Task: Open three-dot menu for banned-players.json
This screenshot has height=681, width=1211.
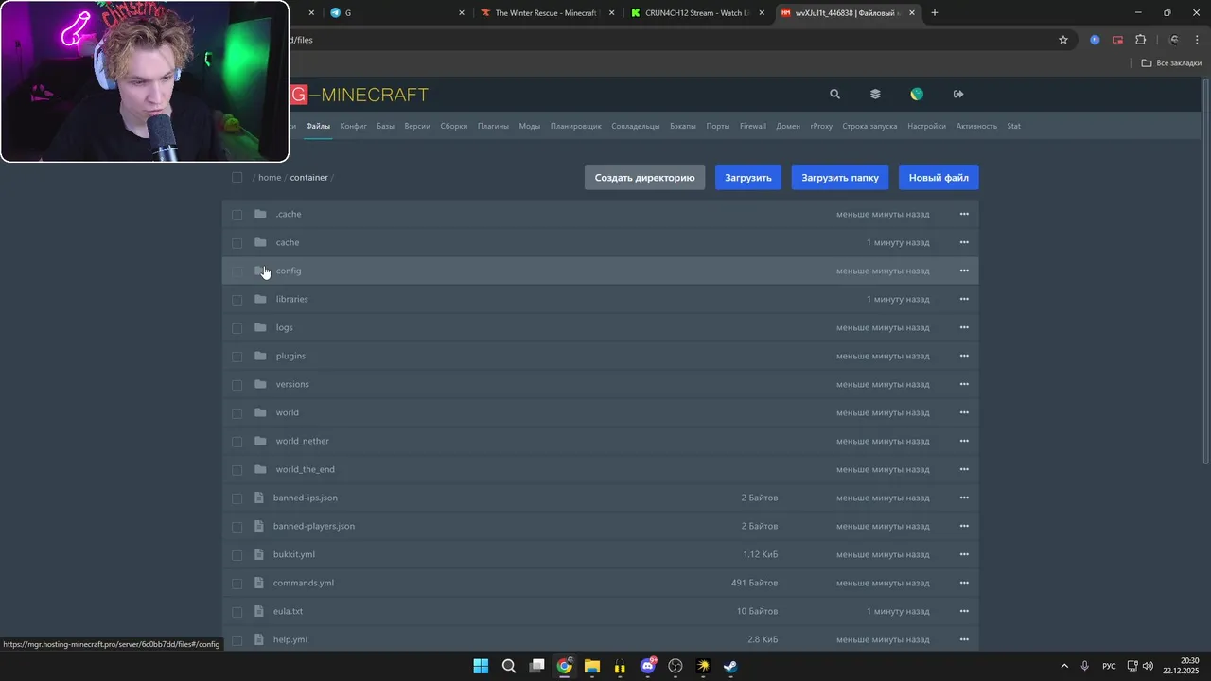Action: [x=964, y=526]
